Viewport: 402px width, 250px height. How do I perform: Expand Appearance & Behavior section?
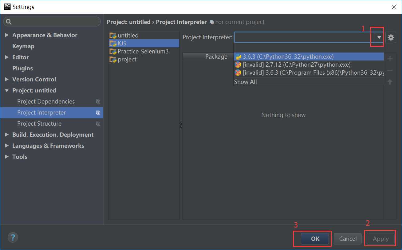tap(7, 35)
